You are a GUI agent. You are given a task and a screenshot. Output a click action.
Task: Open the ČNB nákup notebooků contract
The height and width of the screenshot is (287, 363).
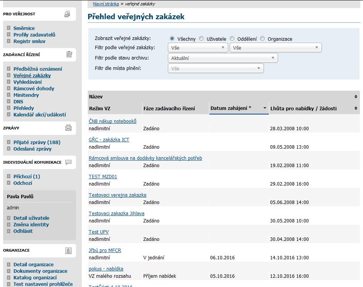pos(113,121)
